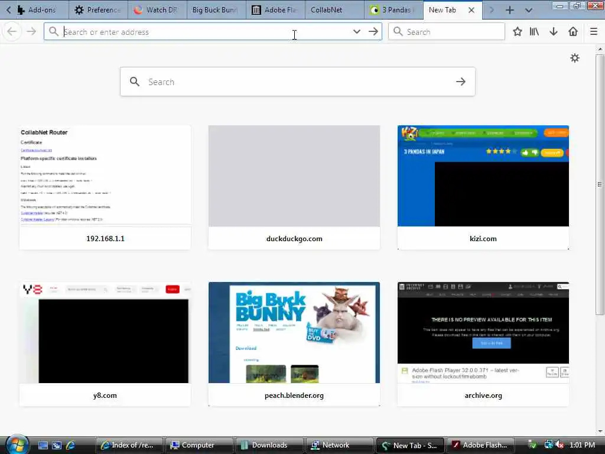The image size is (605, 454).
Task: Click the kizi.com tile label
Action: (483, 239)
